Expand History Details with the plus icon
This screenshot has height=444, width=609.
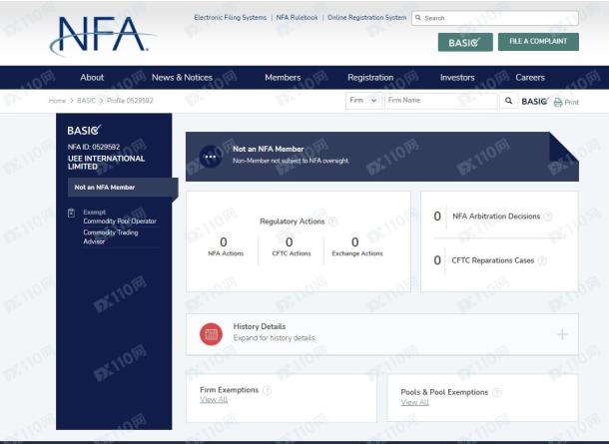(562, 334)
